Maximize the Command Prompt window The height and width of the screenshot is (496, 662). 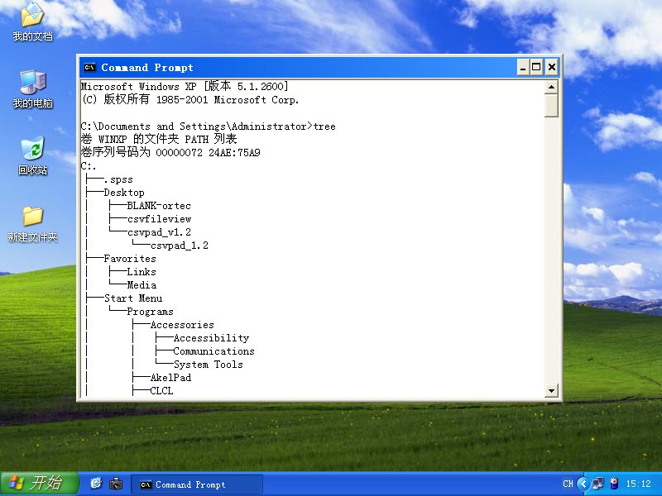coord(536,67)
